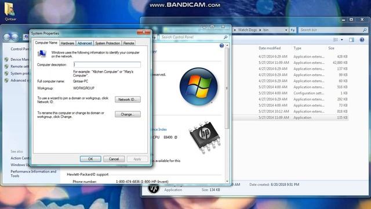Sort by the Size column header
The width and height of the screenshot is (371, 209).
(x=331, y=48)
